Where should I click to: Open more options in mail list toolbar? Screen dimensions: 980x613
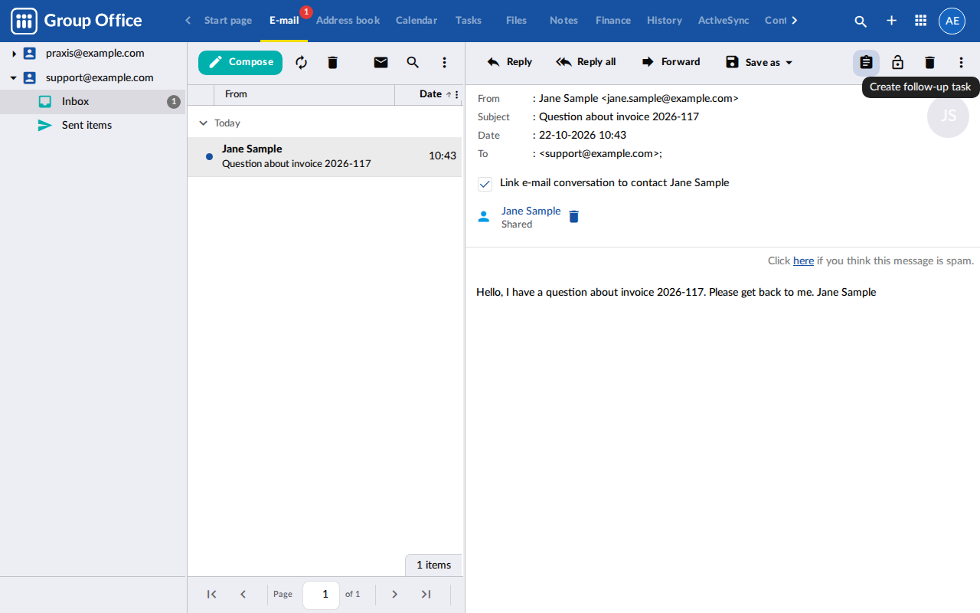click(445, 63)
